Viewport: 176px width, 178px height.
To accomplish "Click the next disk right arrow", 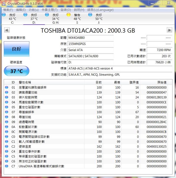I will [169, 30].
